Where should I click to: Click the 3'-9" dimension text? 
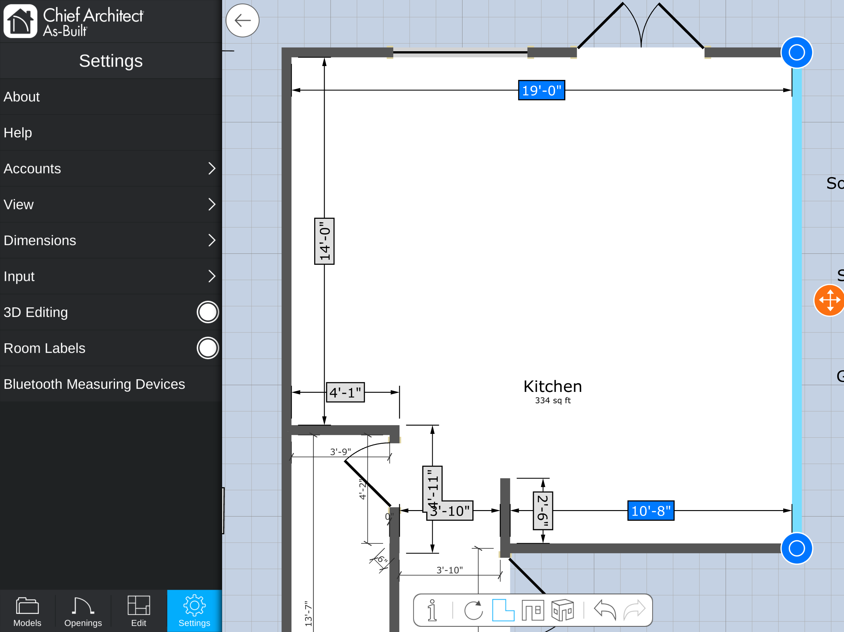[x=340, y=452]
